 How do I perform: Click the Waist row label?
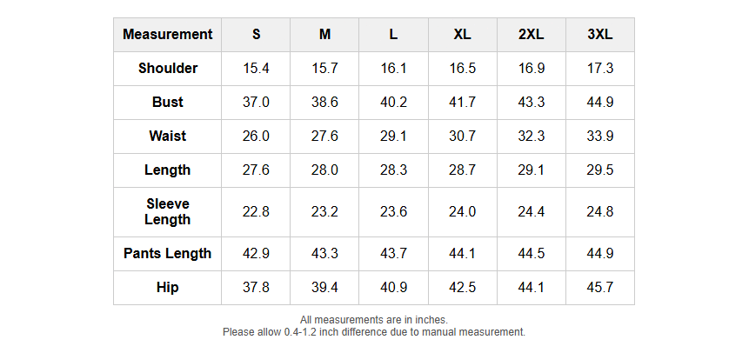(167, 137)
